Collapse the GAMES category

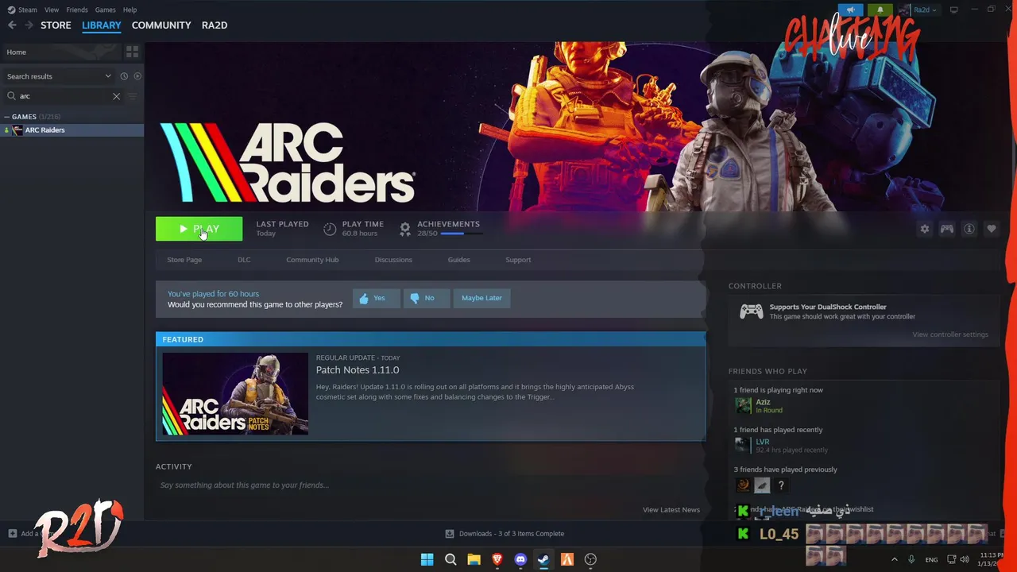[x=7, y=117]
